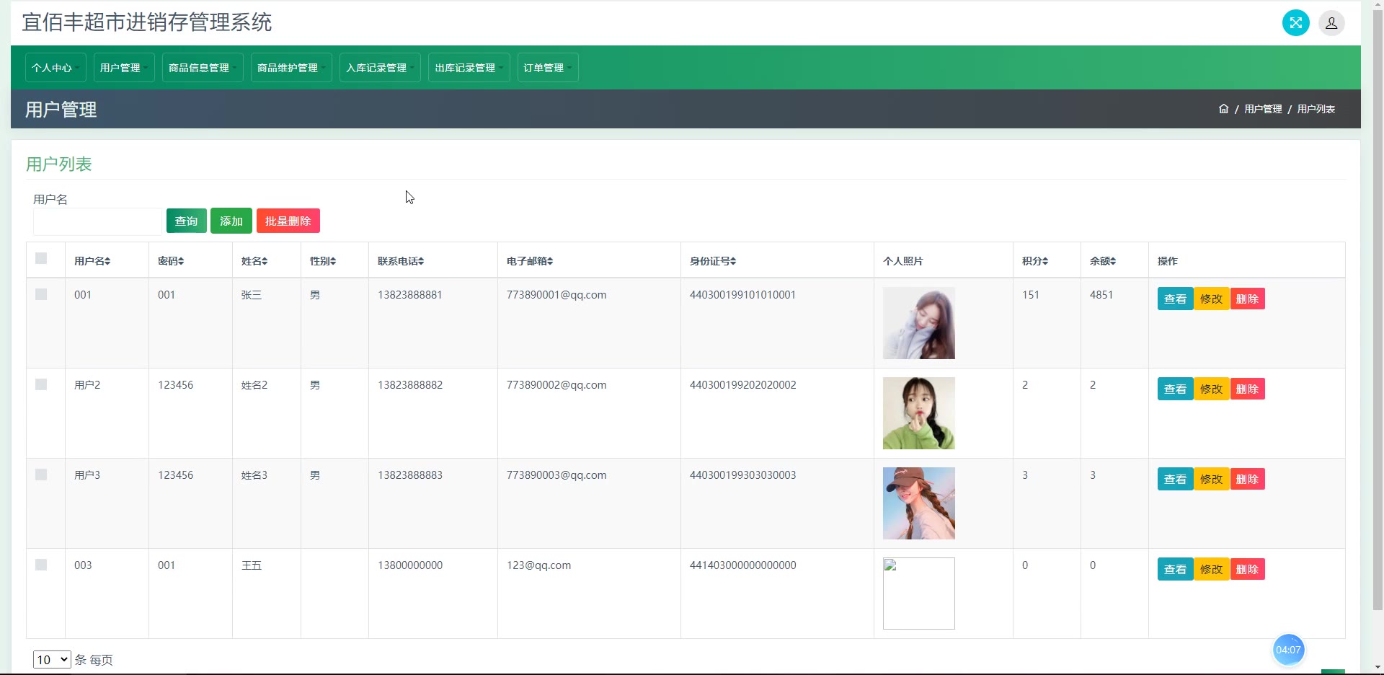Click the 个人照片 column header
1384x675 pixels.
tap(902, 261)
